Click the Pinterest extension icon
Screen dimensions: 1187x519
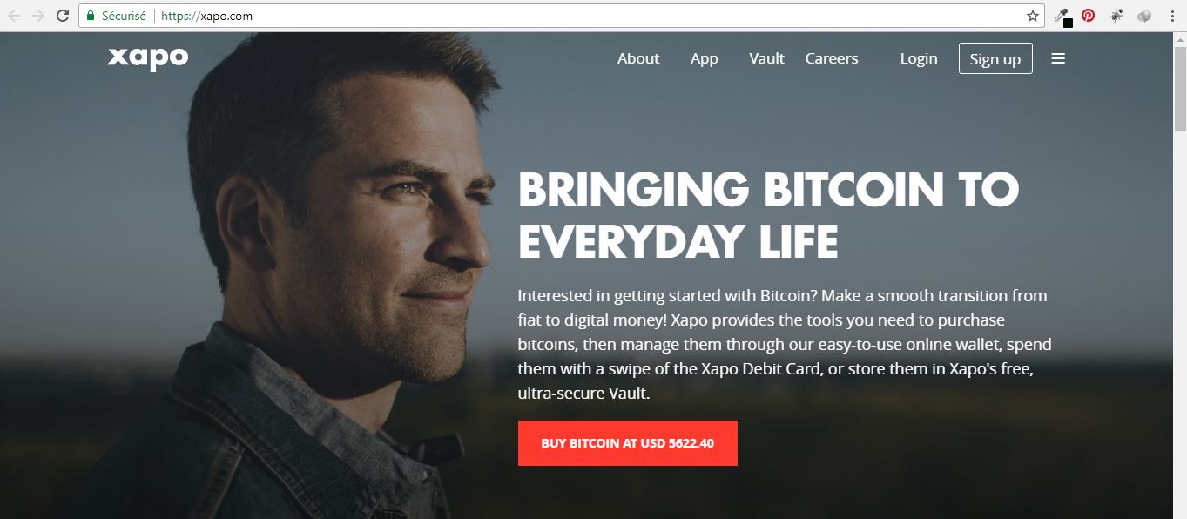(x=1088, y=15)
